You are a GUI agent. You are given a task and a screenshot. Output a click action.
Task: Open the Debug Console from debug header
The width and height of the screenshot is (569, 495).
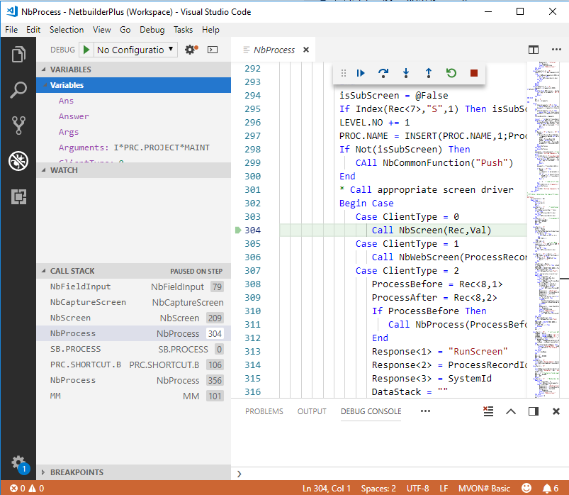point(213,50)
